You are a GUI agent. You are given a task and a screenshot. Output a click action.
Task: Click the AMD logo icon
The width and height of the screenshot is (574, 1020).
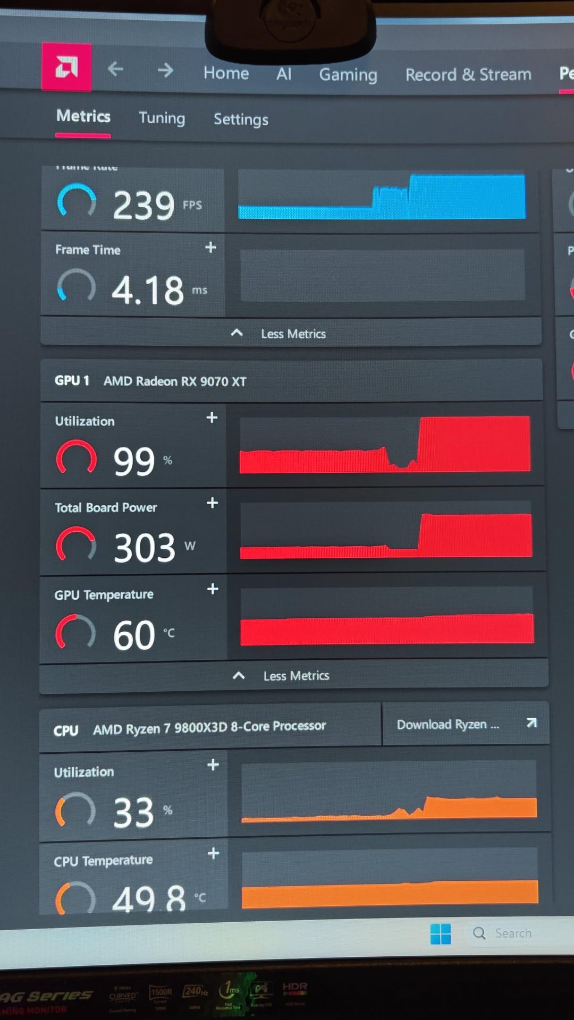pos(66,67)
